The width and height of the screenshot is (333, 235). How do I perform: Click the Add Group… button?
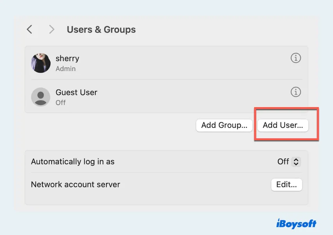click(224, 125)
